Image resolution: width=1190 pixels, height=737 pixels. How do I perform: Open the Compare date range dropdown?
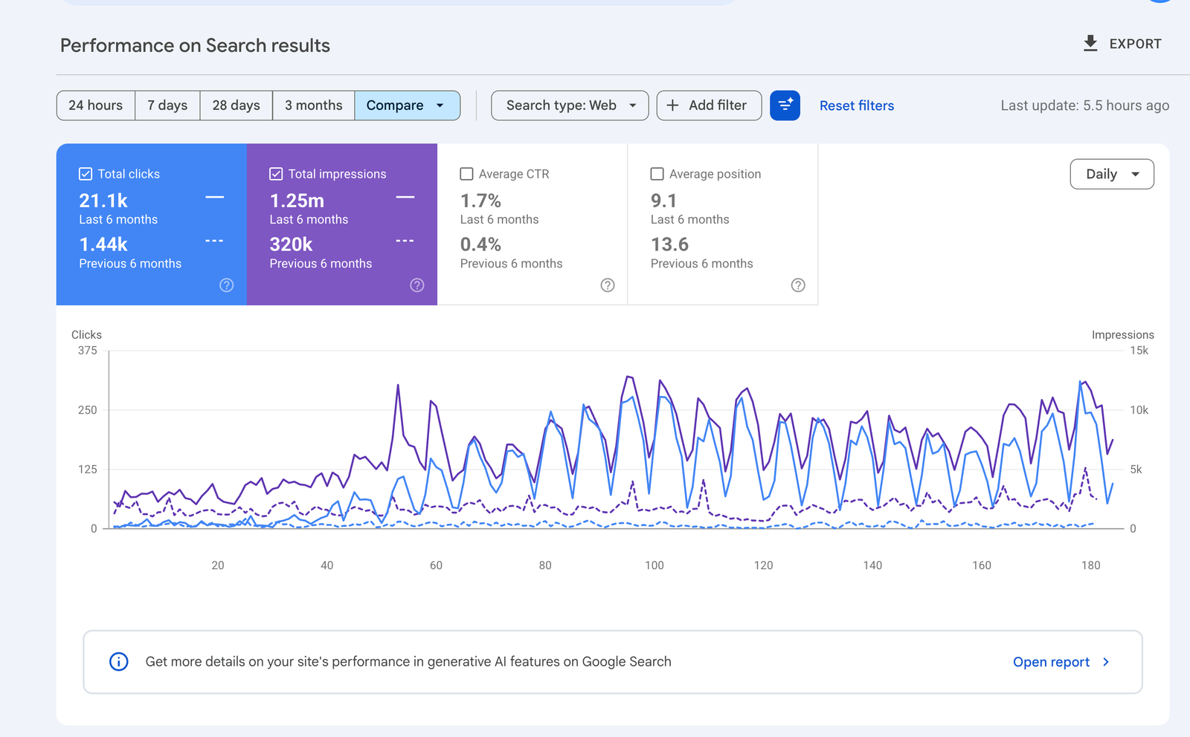pyautogui.click(x=407, y=105)
